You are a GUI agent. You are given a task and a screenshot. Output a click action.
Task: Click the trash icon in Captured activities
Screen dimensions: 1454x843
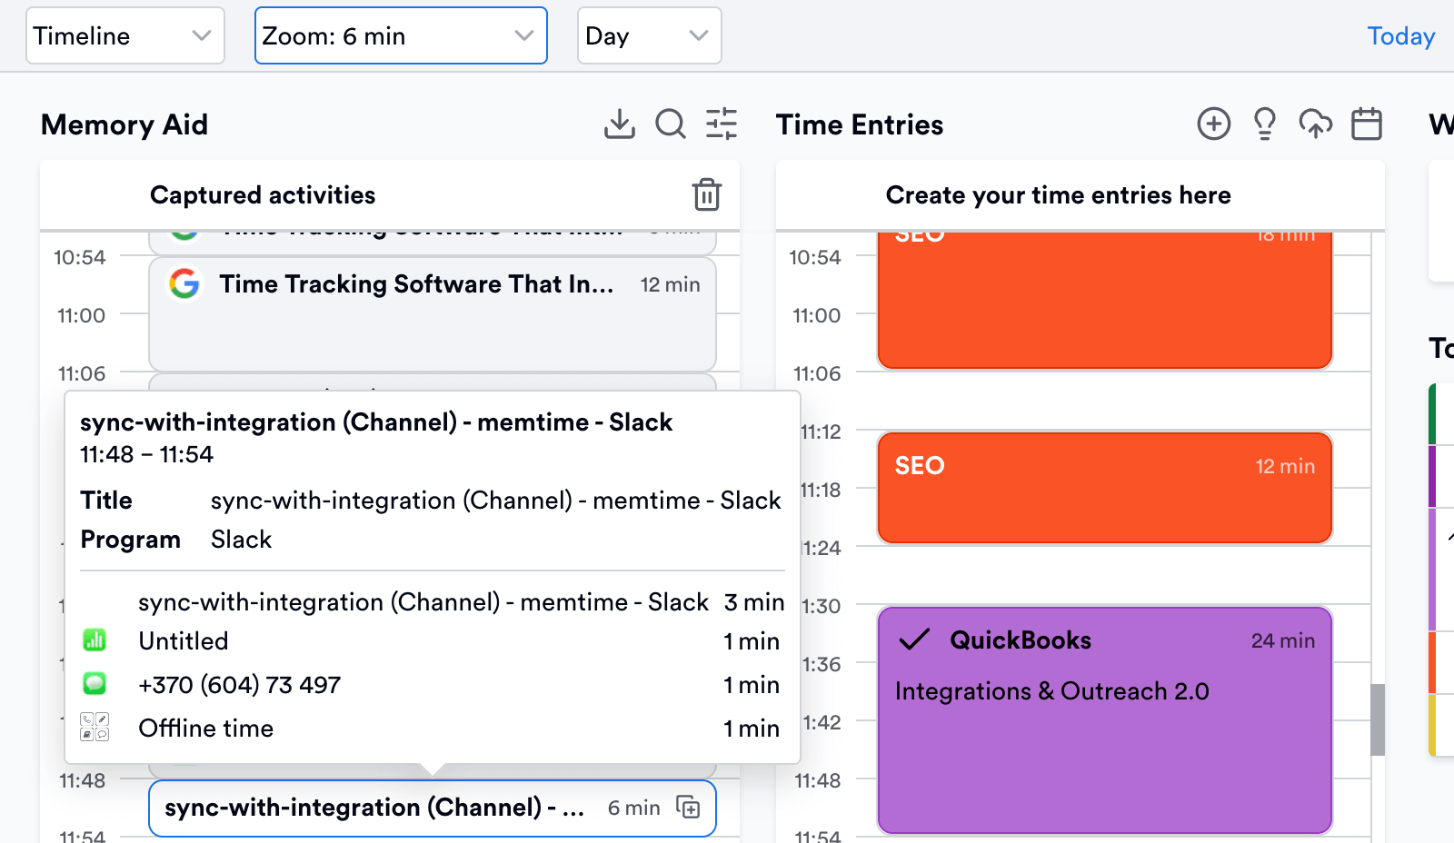point(707,194)
